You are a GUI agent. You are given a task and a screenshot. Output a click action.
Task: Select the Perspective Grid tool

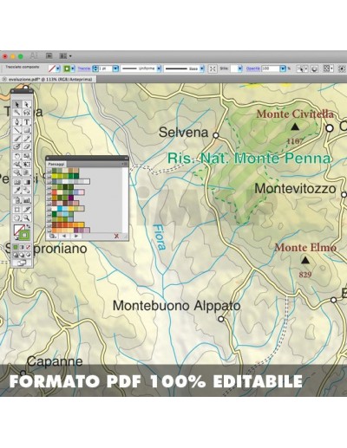26,172
